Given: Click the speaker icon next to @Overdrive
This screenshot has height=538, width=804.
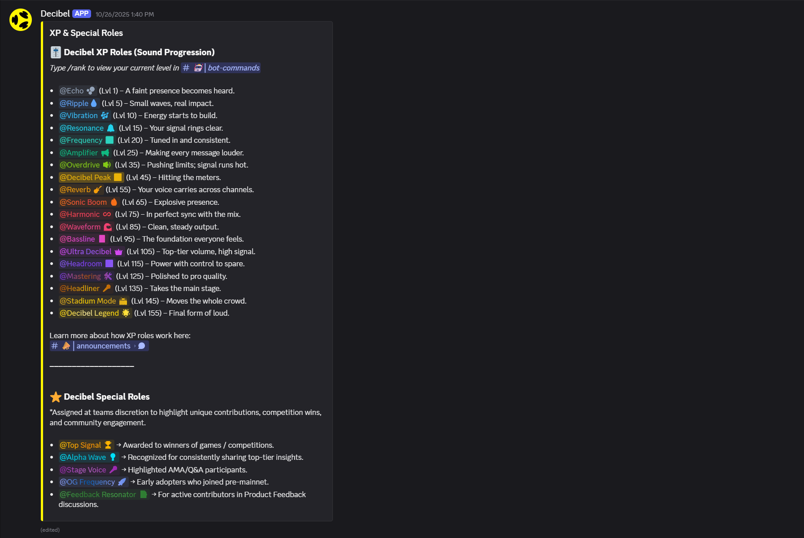Looking at the screenshot, I should click(x=107, y=165).
